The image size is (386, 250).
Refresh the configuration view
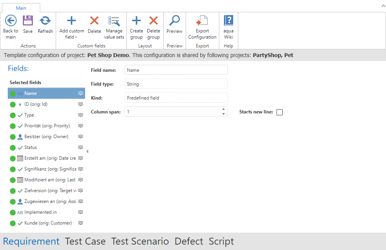pyautogui.click(x=45, y=21)
